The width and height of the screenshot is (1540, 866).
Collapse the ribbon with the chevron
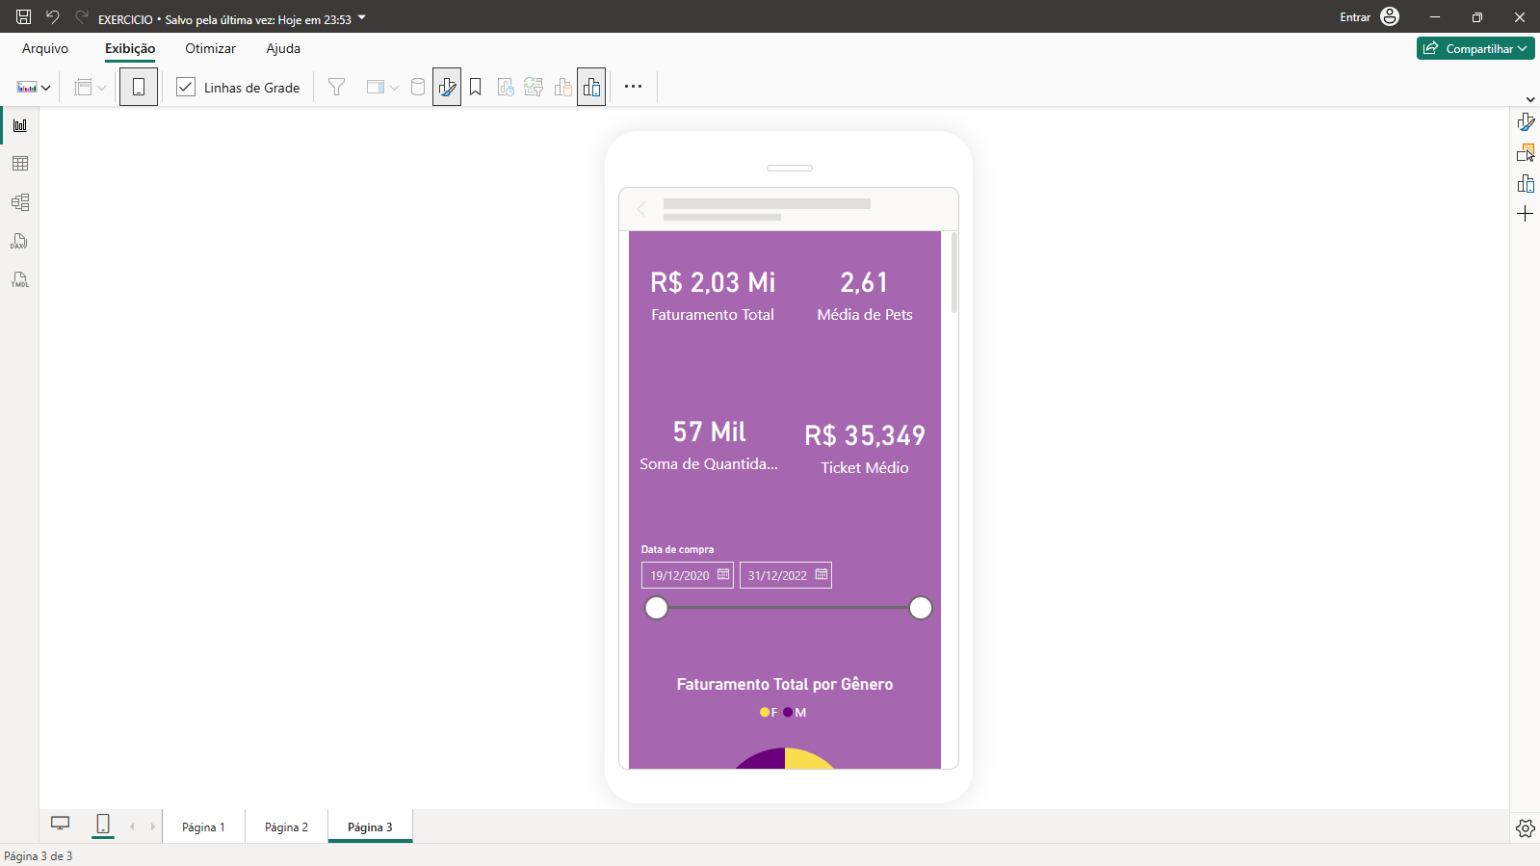pyautogui.click(x=1530, y=99)
